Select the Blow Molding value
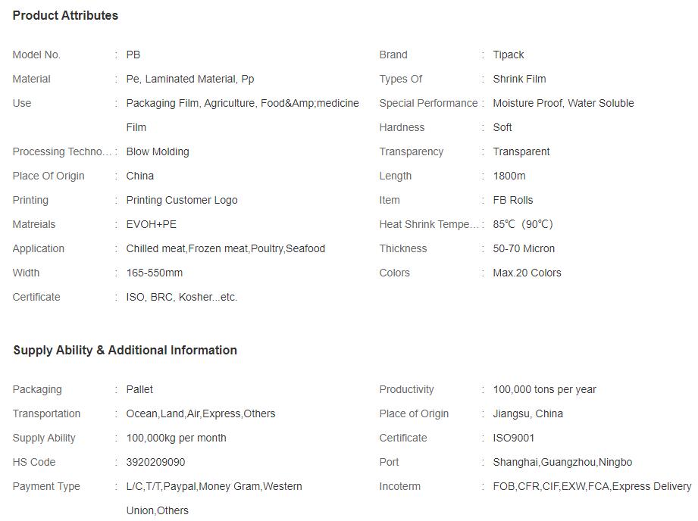This screenshot has height=521, width=698. pos(158,151)
